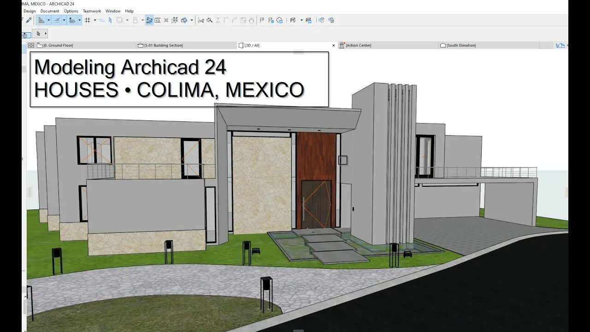Switch to the Action Center tab

tap(388, 45)
